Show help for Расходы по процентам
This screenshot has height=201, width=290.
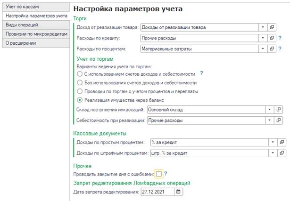(280, 49)
